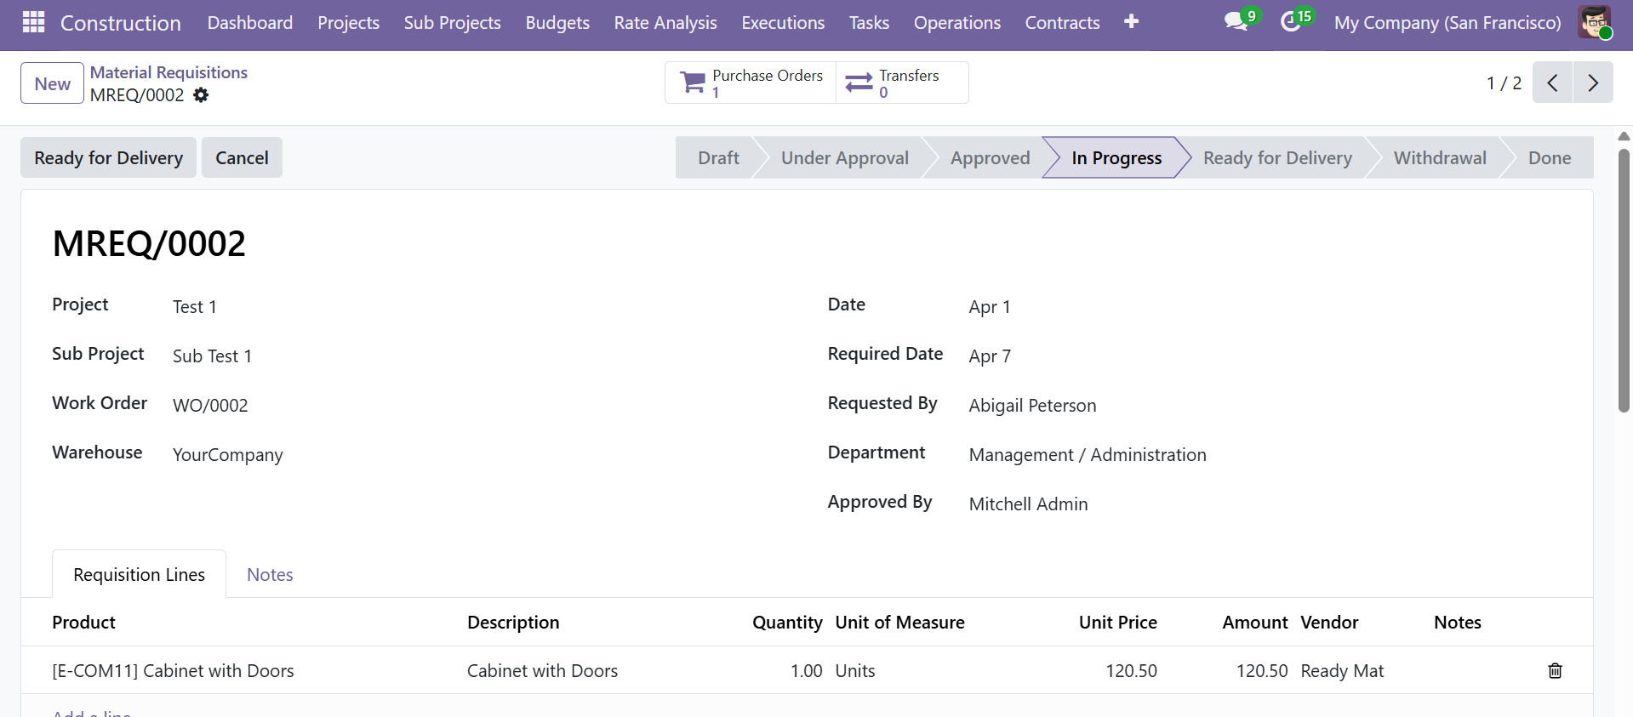This screenshot has width=1633, height=717.
Task: Open the plus menu in the navbar
Action: click(1131, 22)
